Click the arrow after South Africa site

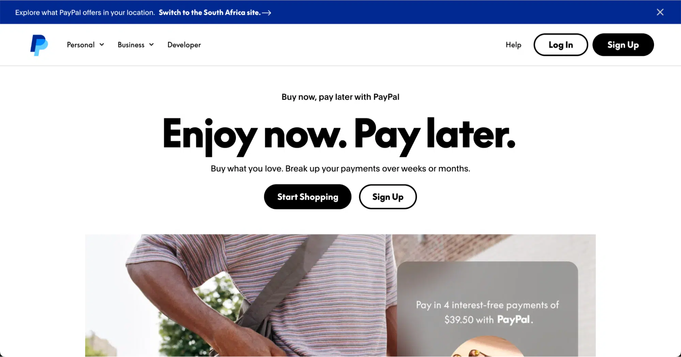tap(267, 13)
